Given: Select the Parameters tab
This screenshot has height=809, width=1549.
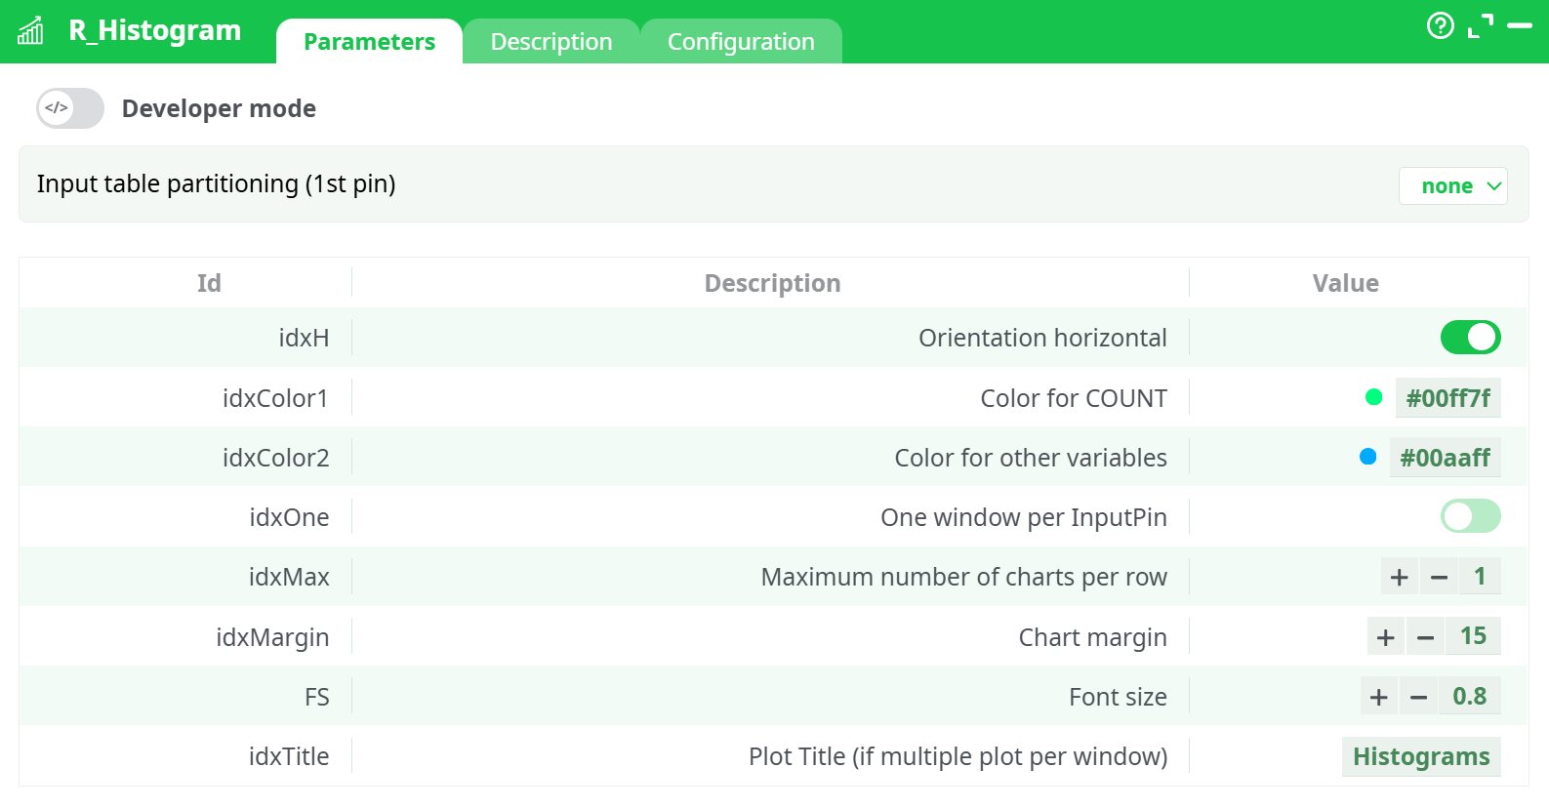Looking at the screenshot, I should coord(369,42).
